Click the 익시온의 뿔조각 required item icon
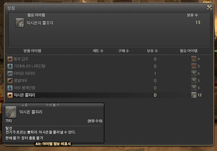This screenshot has height=151, width=217. [20, 23]
